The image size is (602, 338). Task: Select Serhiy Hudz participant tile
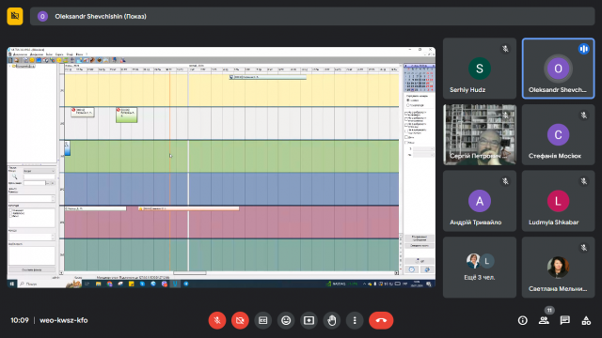click(480, 69)
